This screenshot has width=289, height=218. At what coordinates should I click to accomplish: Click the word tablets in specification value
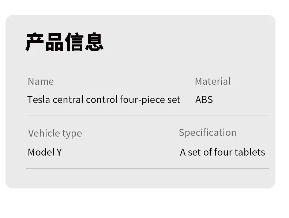click(250, 152)
